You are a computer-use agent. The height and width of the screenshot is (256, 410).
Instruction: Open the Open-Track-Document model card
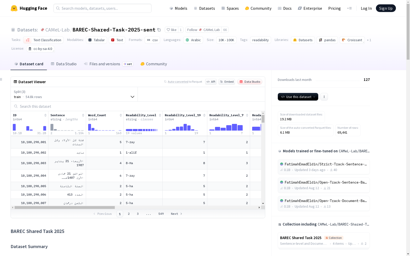pos(324,204)
